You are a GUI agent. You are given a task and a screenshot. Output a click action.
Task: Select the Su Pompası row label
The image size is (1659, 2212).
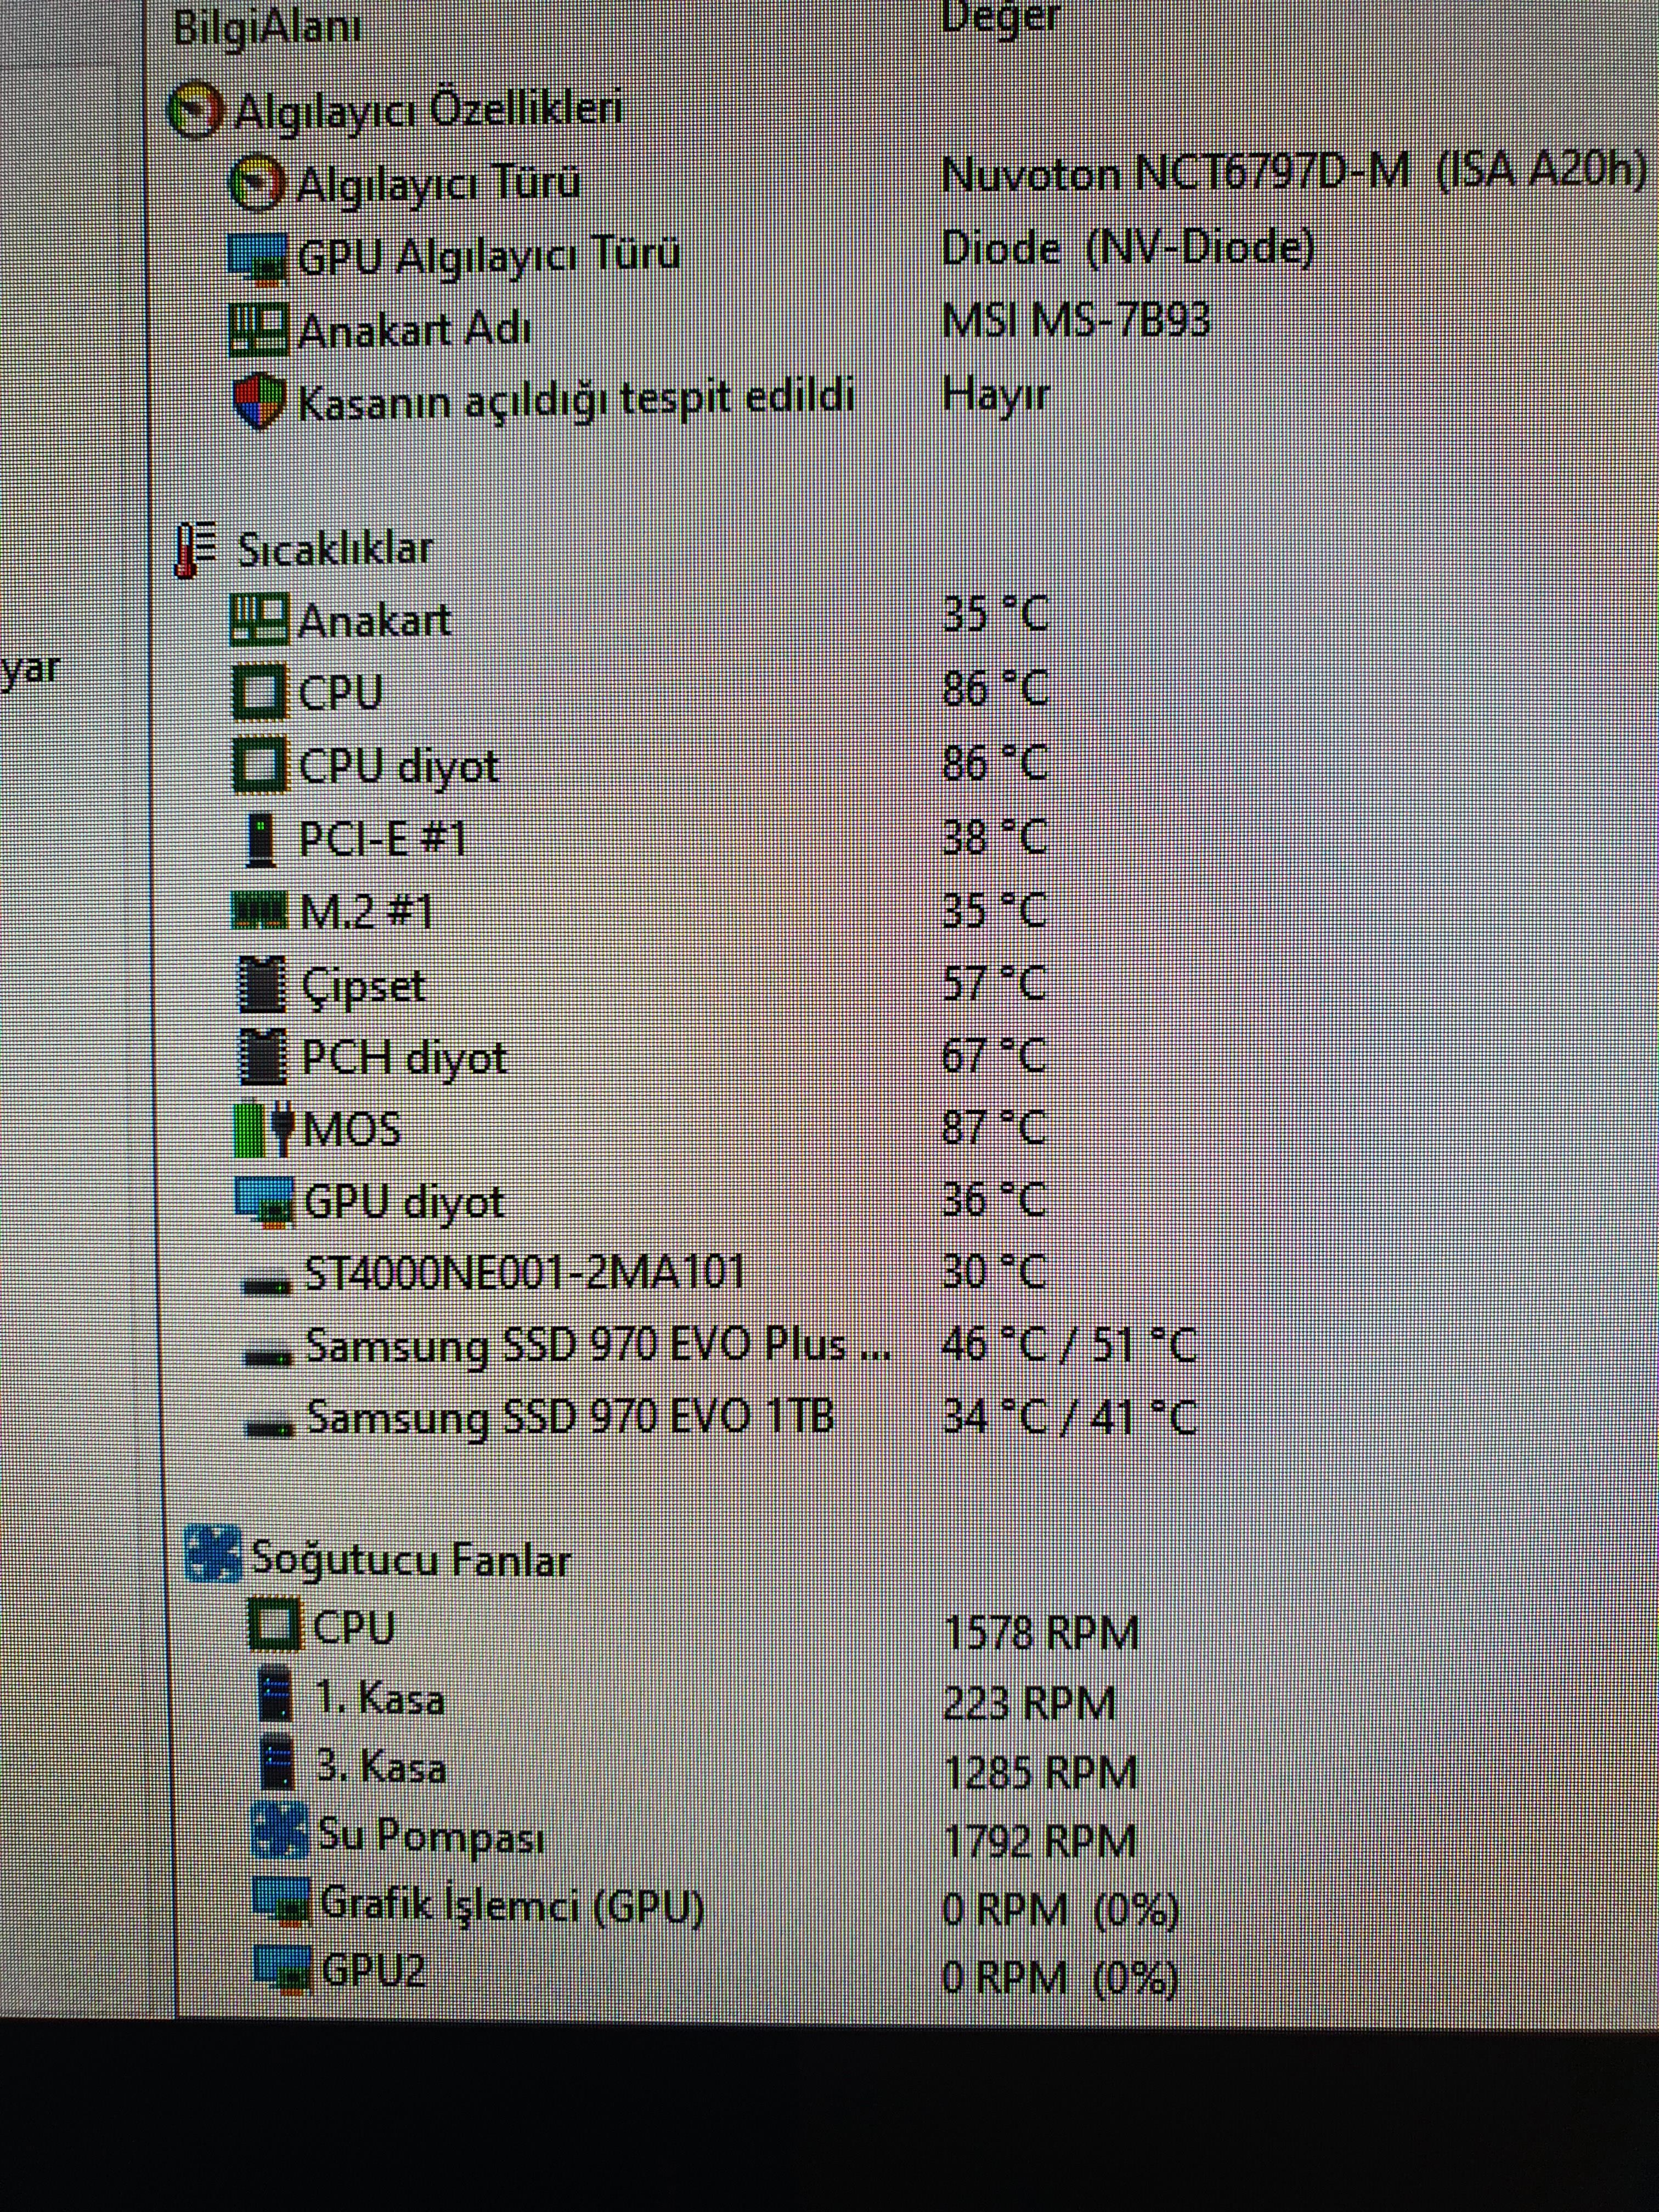[x=432, y=1837]
